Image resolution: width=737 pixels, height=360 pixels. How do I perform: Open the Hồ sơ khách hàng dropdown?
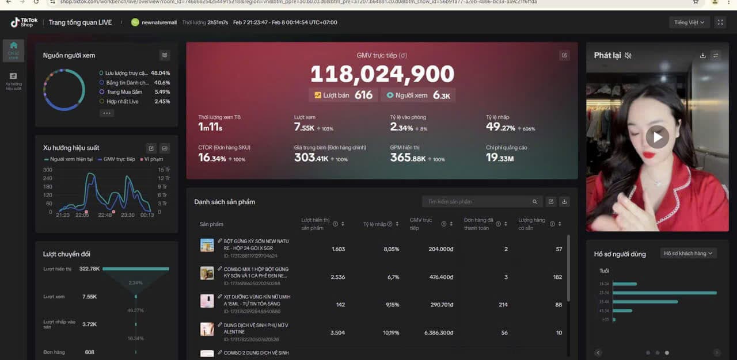688,254
